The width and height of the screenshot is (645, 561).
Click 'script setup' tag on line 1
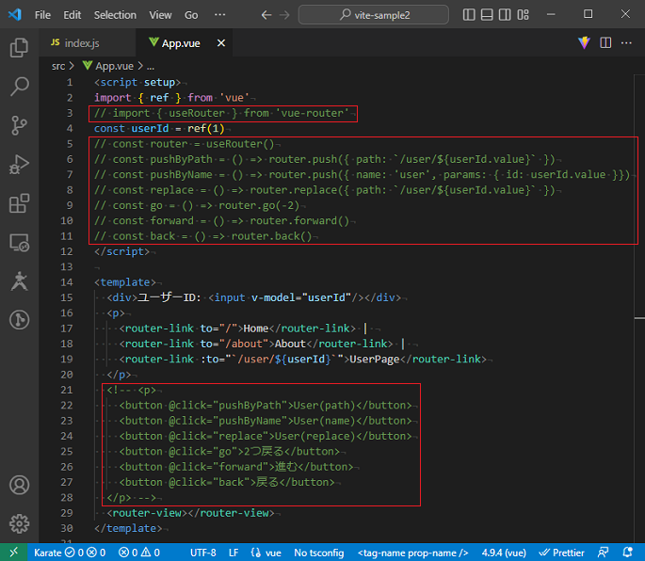click(137, 82)
